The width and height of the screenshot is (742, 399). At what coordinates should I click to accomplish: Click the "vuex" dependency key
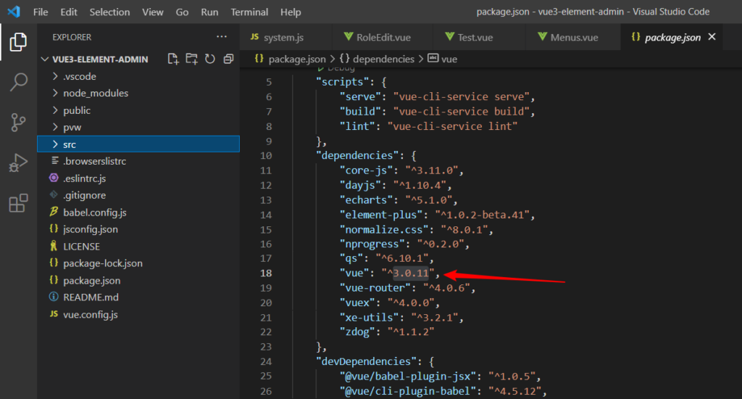click(x=357, y=303)
